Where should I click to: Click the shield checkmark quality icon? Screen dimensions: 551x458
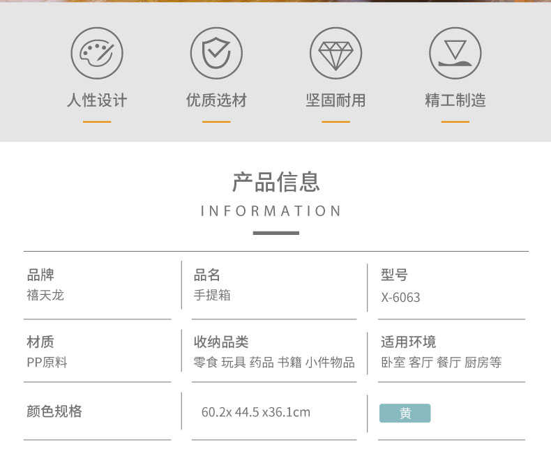coord(216,53)
